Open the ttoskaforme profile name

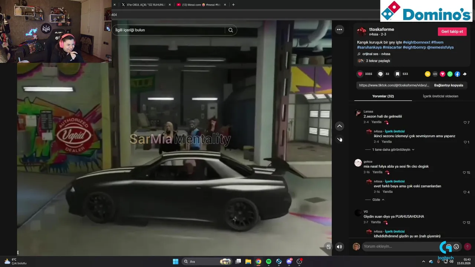coord(381,29)
